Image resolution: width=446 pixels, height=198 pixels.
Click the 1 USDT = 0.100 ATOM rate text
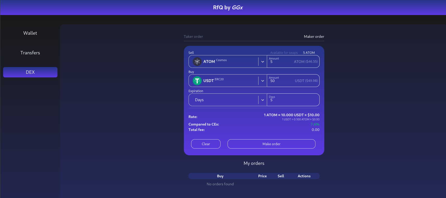pos(301,119)
